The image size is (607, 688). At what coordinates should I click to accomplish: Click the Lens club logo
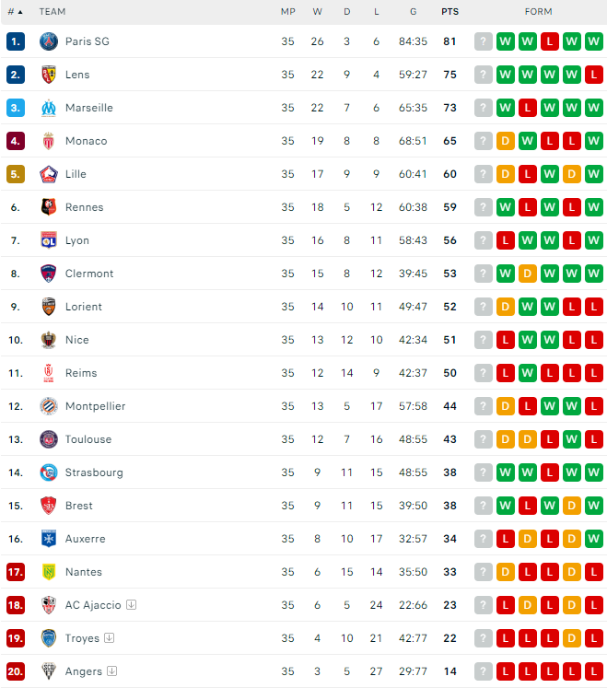pyautogui.click(x=49, y=75)
